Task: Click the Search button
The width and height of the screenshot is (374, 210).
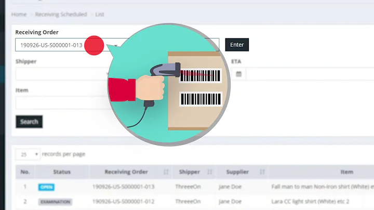Action: pyautogui.click(x=29, y=122)
